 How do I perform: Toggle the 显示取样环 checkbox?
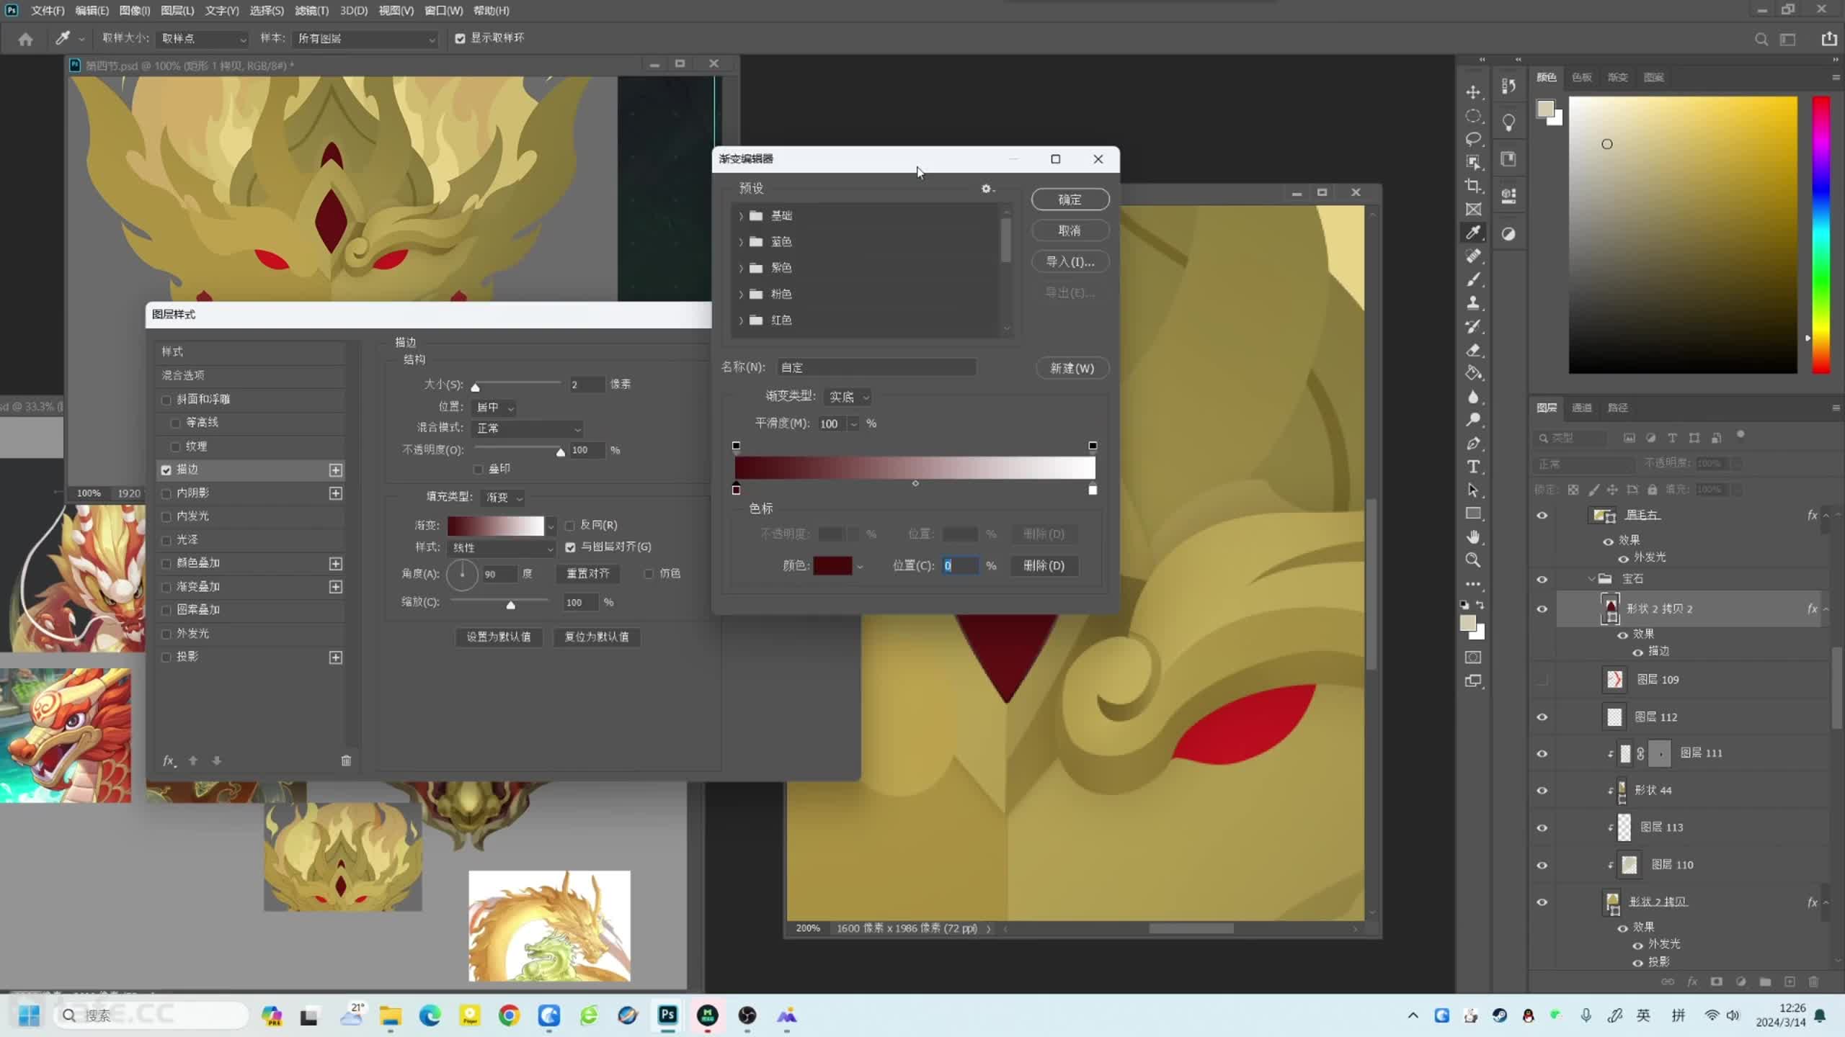click(460, 39)
